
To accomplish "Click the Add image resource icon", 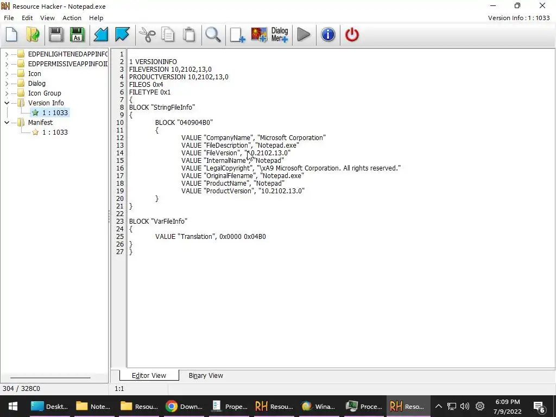I will [259, 35].
